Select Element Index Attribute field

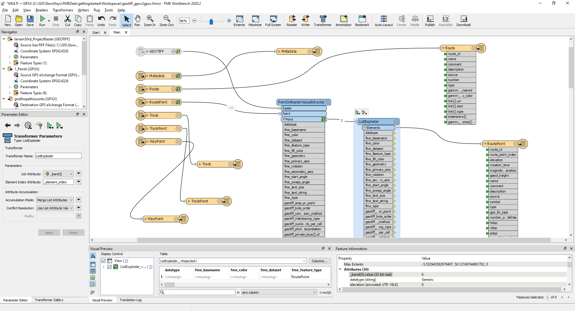tap(58, 182)
